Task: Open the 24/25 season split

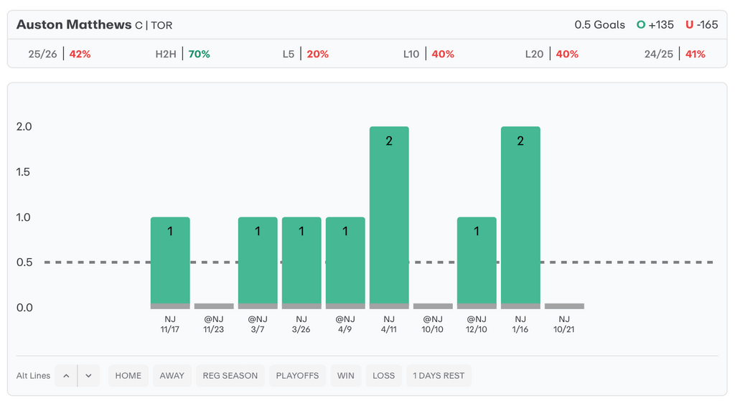Action: pyautogui.click(x=675, y=54)
